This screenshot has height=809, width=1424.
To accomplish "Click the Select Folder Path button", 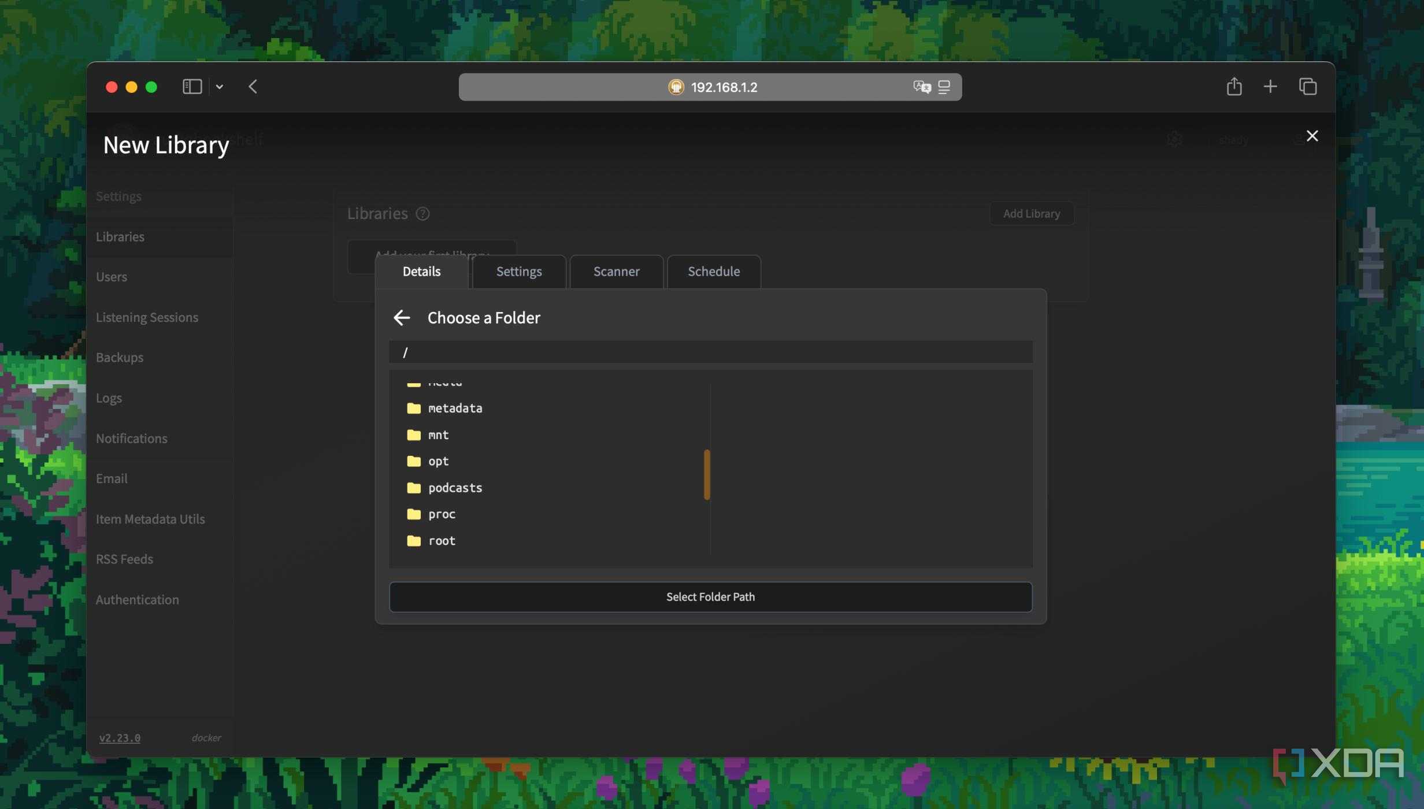I will click(710, 597).
